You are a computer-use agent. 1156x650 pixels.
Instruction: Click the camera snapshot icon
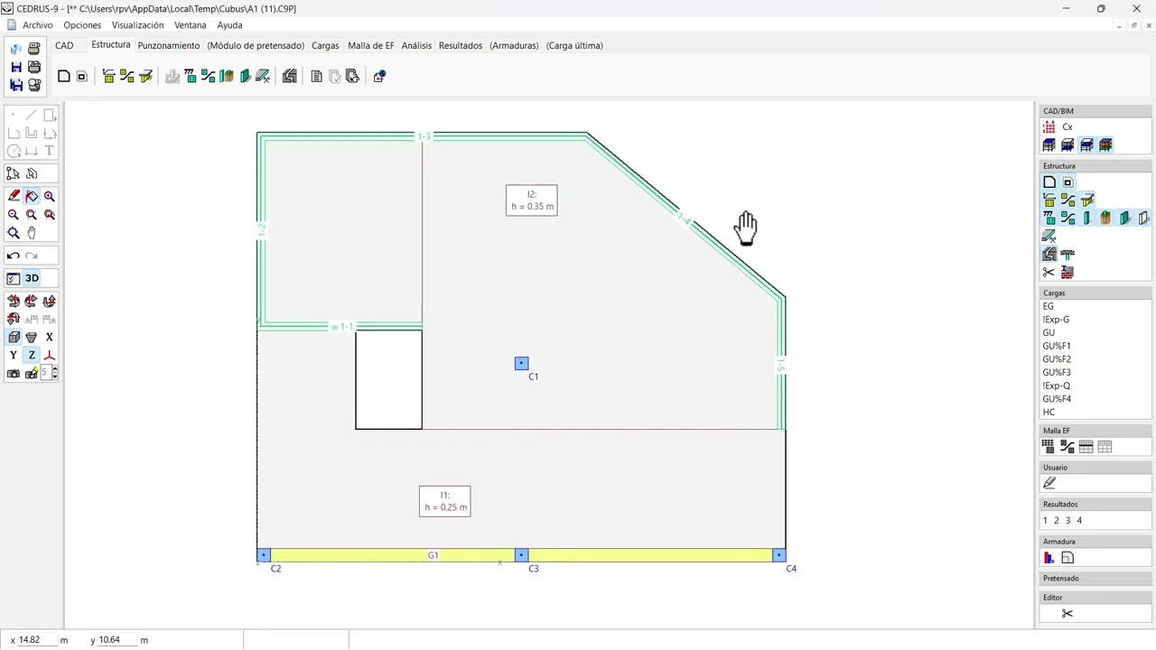(14, 373)
